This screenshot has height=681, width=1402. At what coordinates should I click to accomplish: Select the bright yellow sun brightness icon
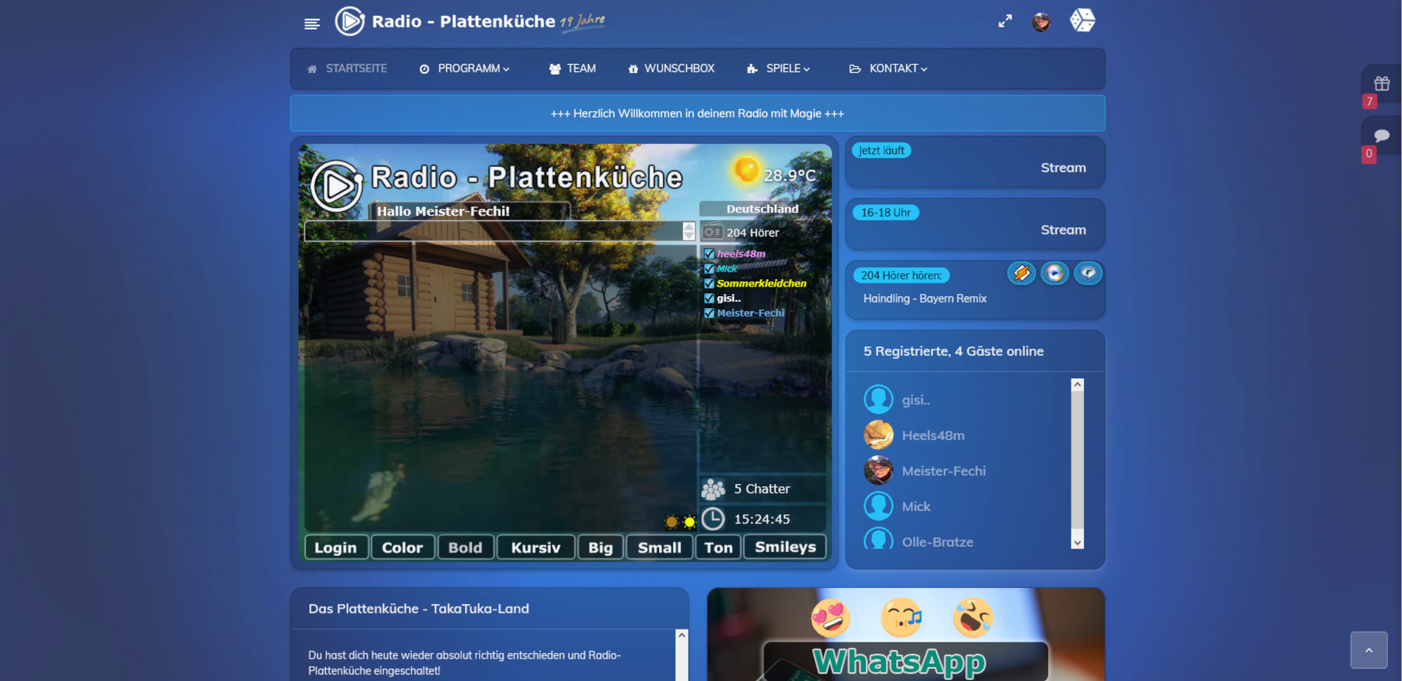(689, 522)
